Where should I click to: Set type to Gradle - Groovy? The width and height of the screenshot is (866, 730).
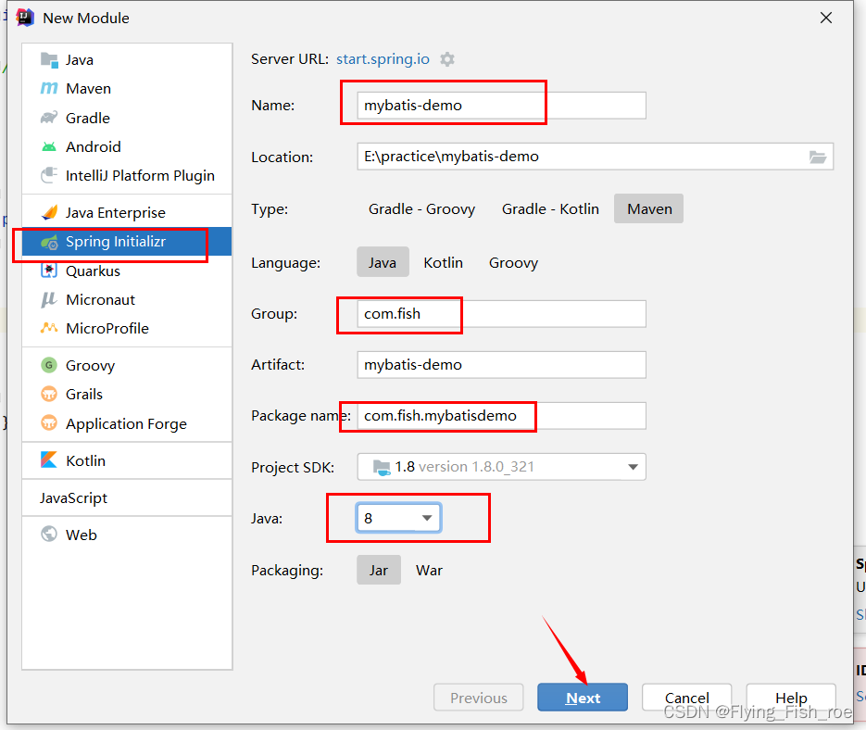[x=422, y=208]
